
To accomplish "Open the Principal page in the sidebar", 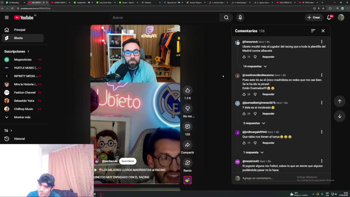I will coord(23,30).
